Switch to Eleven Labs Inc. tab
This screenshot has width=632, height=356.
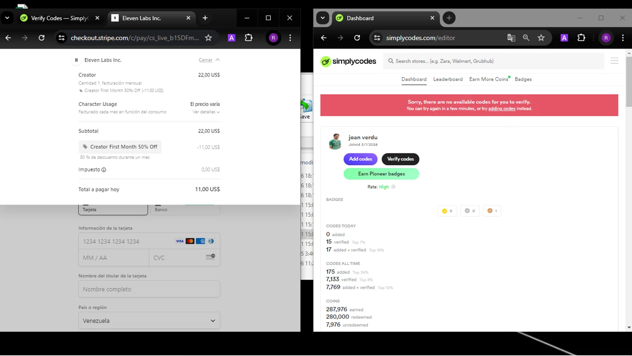pyautogui.click(x=151, y=18)
